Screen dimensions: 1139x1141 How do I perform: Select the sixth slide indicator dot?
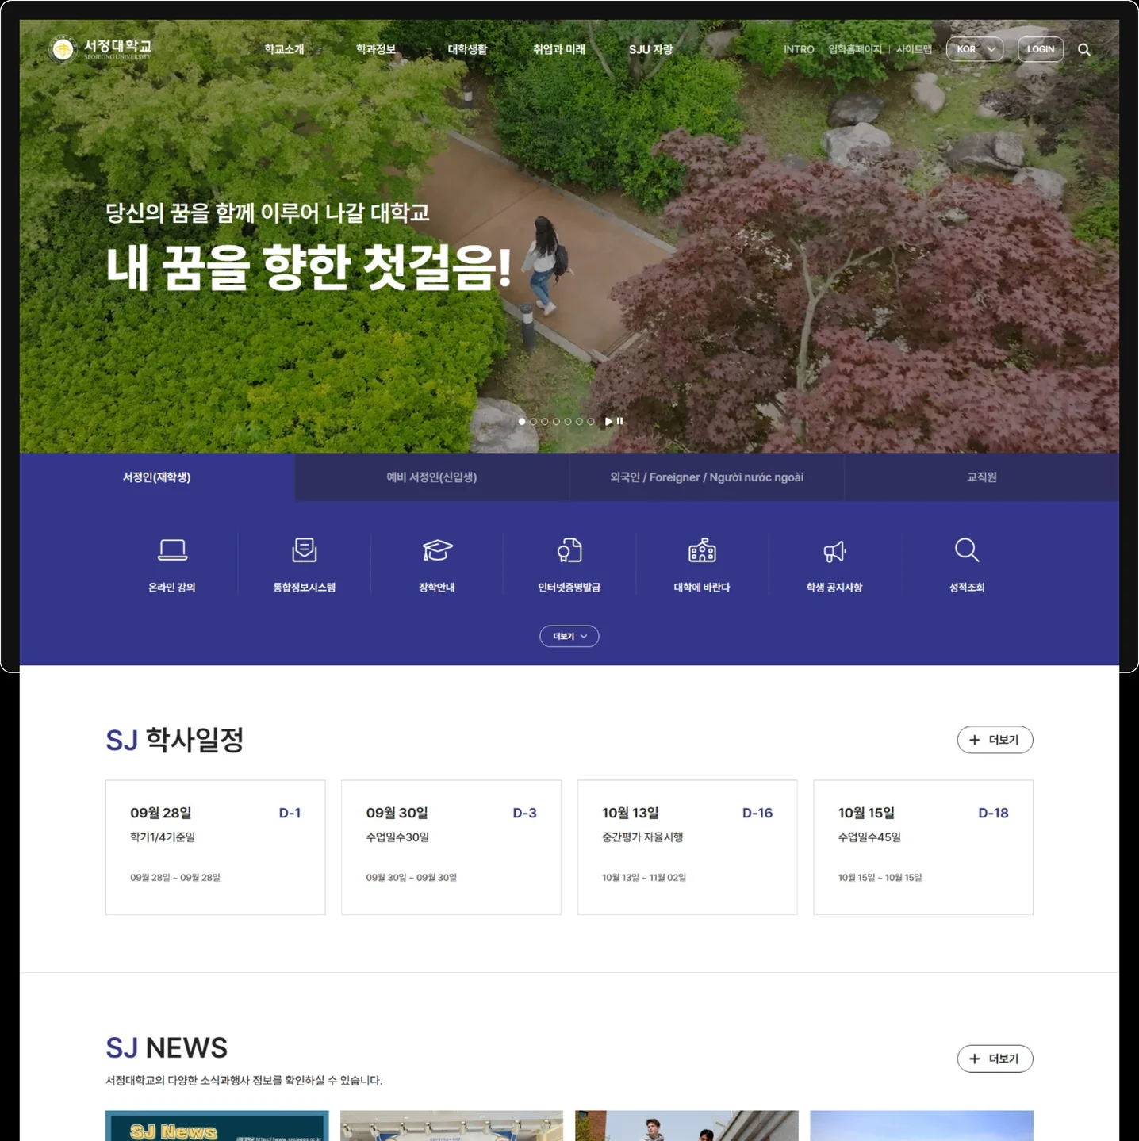click(x=579, y=421)
